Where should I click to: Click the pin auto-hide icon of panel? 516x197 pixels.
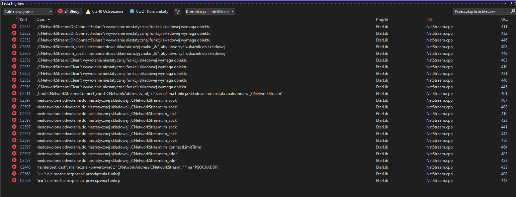point(510,3)
